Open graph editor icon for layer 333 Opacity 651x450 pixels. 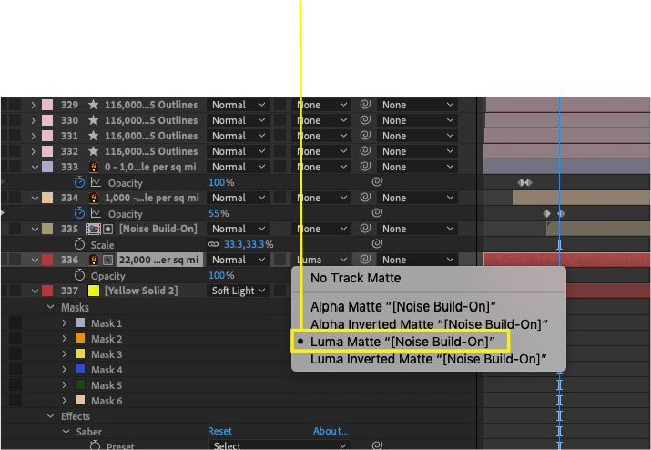click(96, 182)
